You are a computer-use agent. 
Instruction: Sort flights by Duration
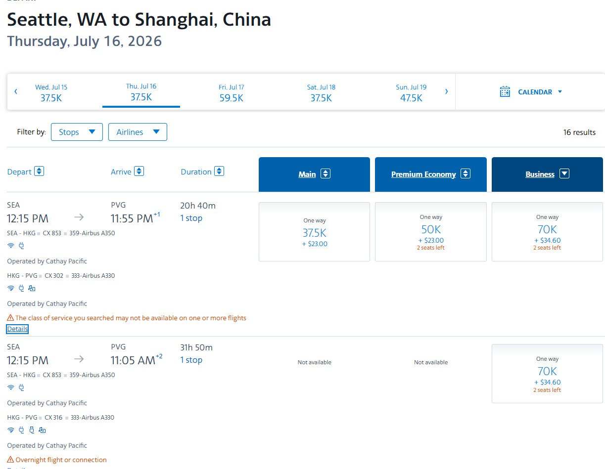[219, 171]
